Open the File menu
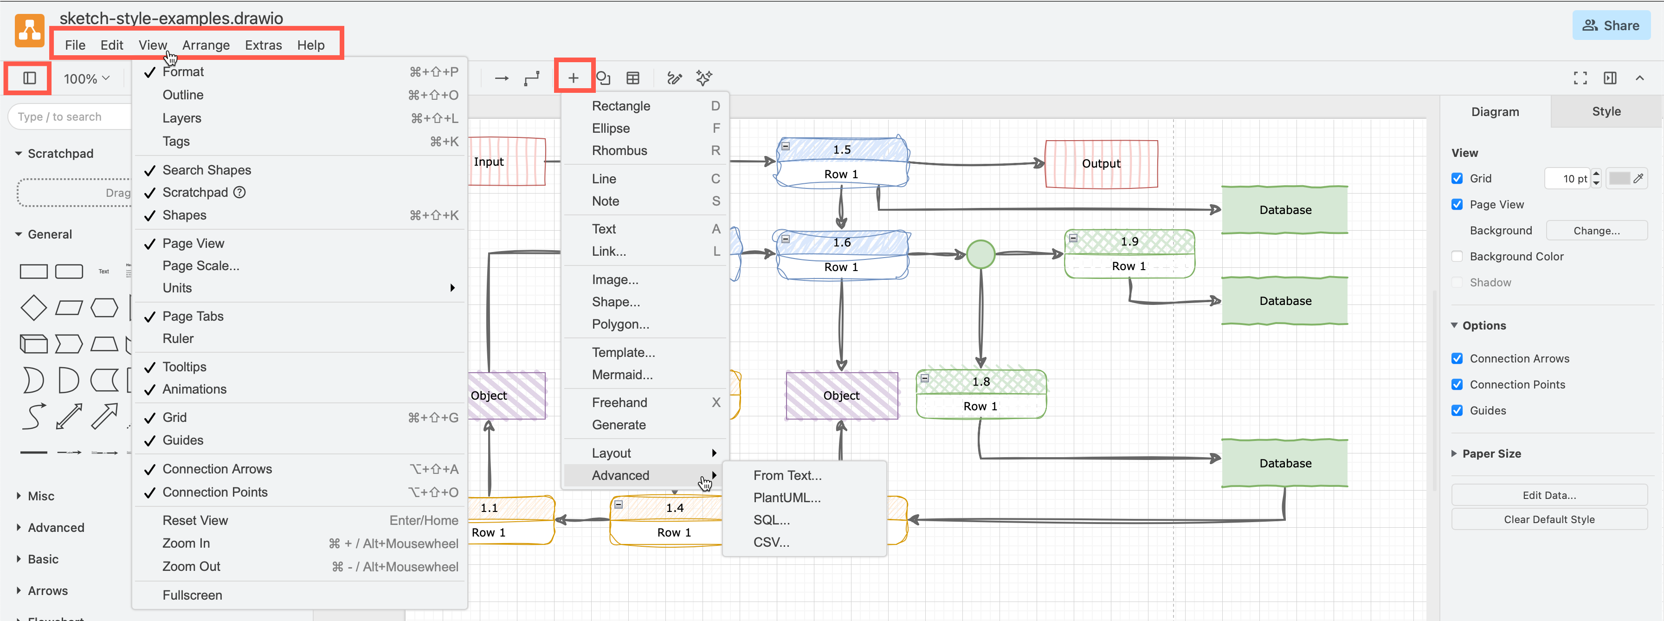 (x=75, y=45)
